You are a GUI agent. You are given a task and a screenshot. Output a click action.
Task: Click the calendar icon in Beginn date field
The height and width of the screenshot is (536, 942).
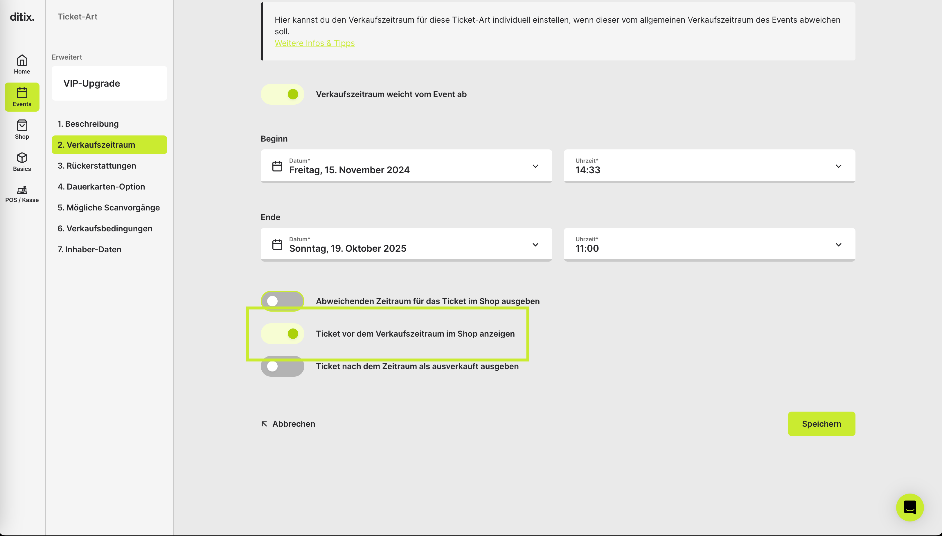[x=277, y=166]
